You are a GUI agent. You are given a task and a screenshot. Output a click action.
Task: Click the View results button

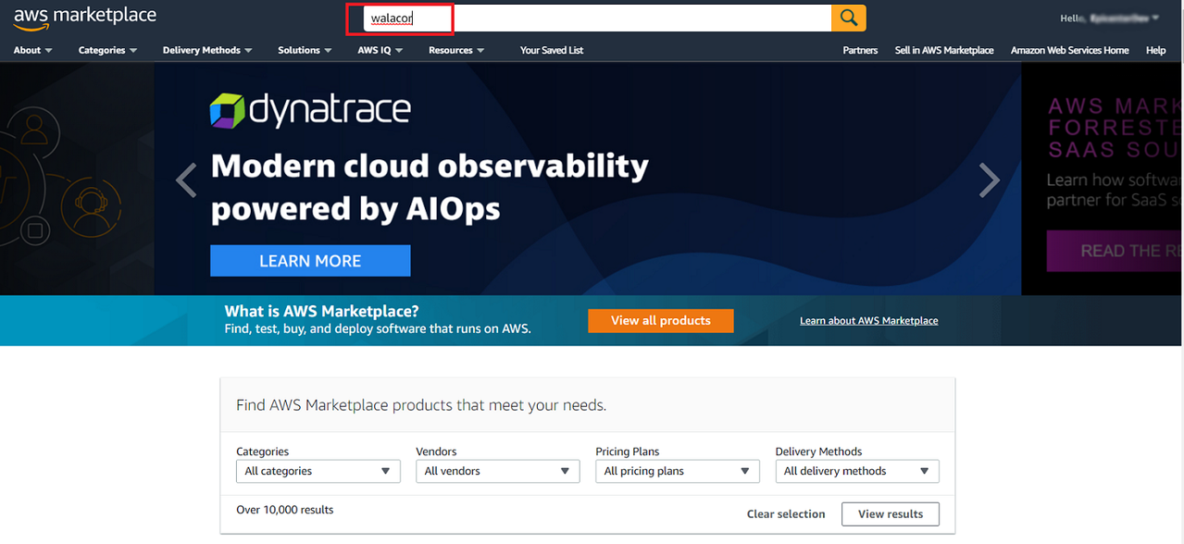[891, 514]
